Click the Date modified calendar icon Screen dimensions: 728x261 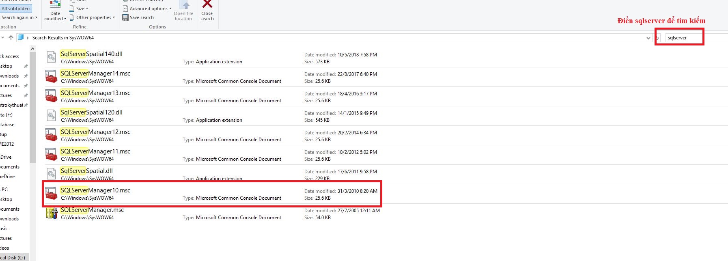pyautogui.click(x=55, y=4)
